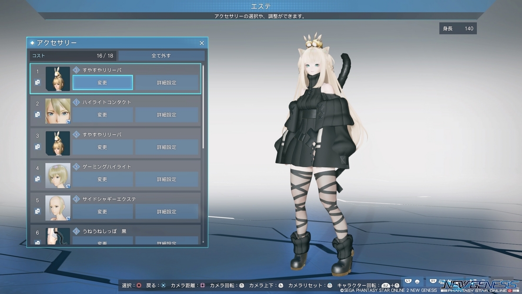The image size is (522, 294).
Task: Click the stick icon next to カメラリセット
Action: click(330, 286)
